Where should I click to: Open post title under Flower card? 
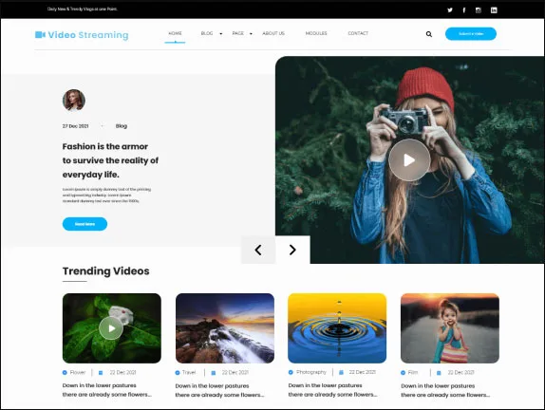point(107,390)
